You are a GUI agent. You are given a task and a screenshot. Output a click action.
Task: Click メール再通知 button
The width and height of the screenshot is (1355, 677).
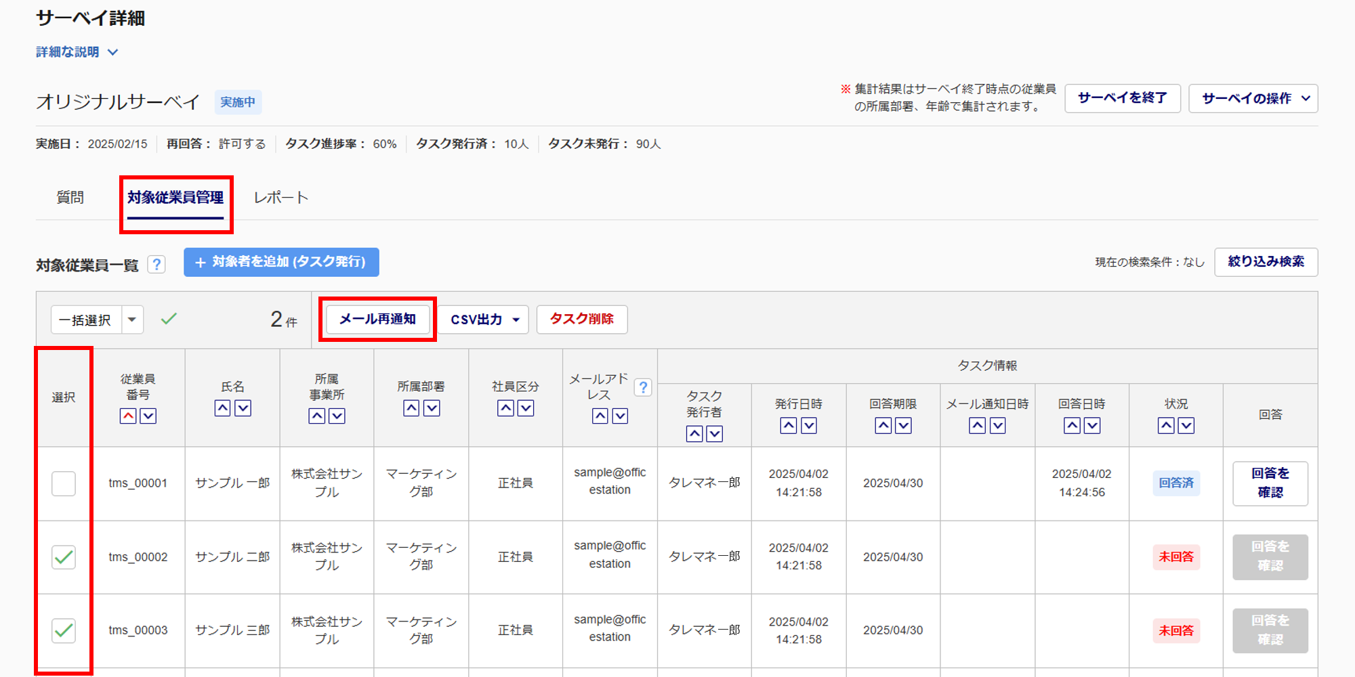point(377,319)
